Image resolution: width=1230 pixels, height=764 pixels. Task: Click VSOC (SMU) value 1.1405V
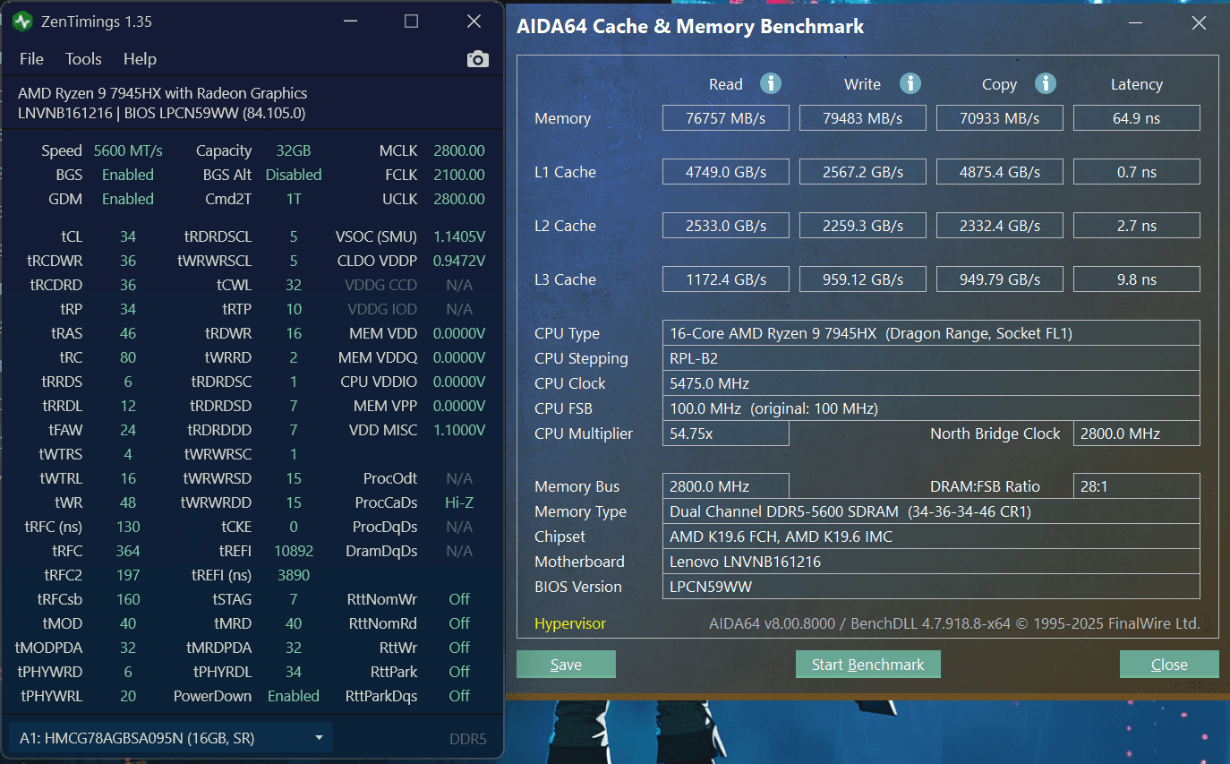tap(459, 236)
